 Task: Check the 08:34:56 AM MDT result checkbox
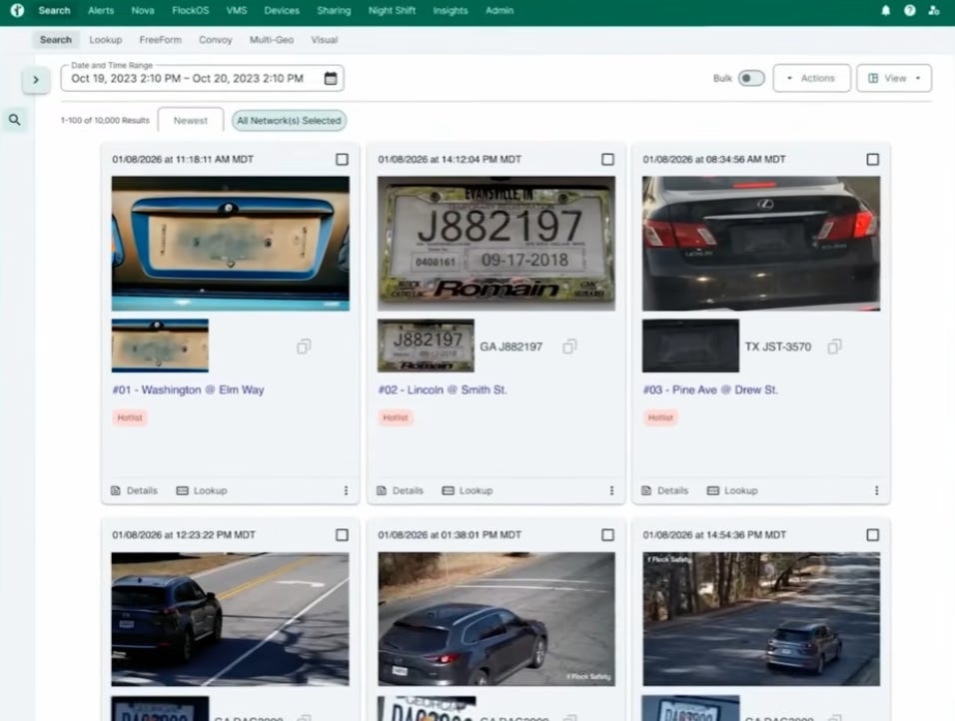[x=873, y=159]
